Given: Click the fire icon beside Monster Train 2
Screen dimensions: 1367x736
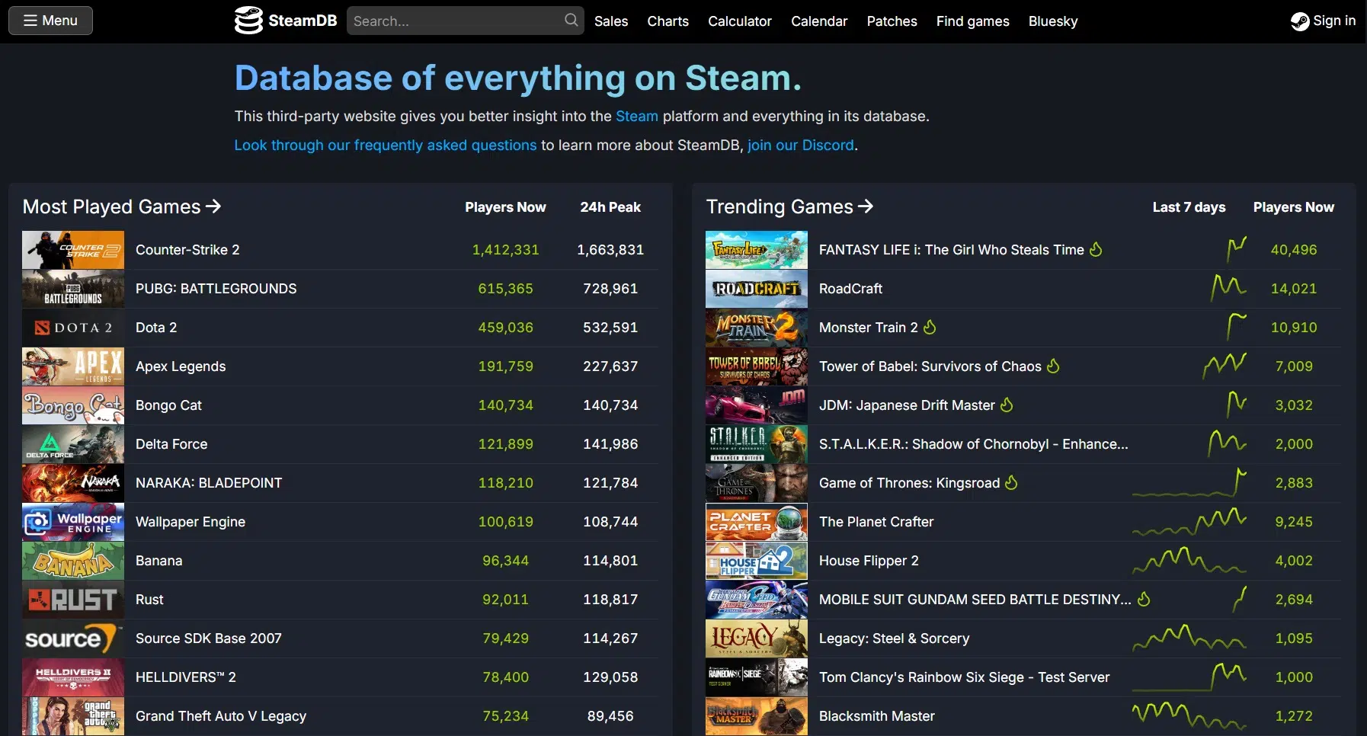Looking at the screenshot, I should (x=930, y=327).
